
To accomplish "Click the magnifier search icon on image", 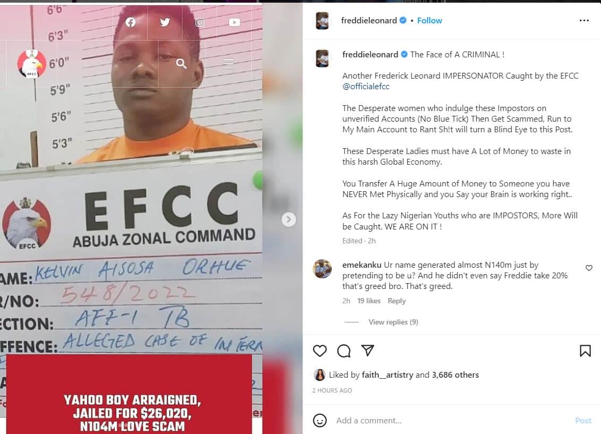I will click(x=181, y=63).
